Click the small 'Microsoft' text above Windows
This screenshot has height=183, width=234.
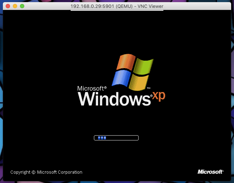coord(91,88)
